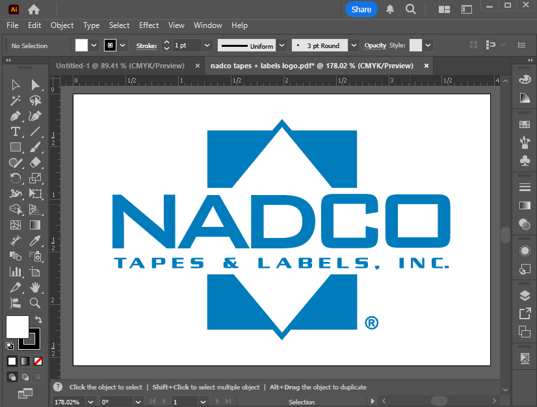537x407 pixels.
Task: Open Home screen icon
Action: click(34, 9)
